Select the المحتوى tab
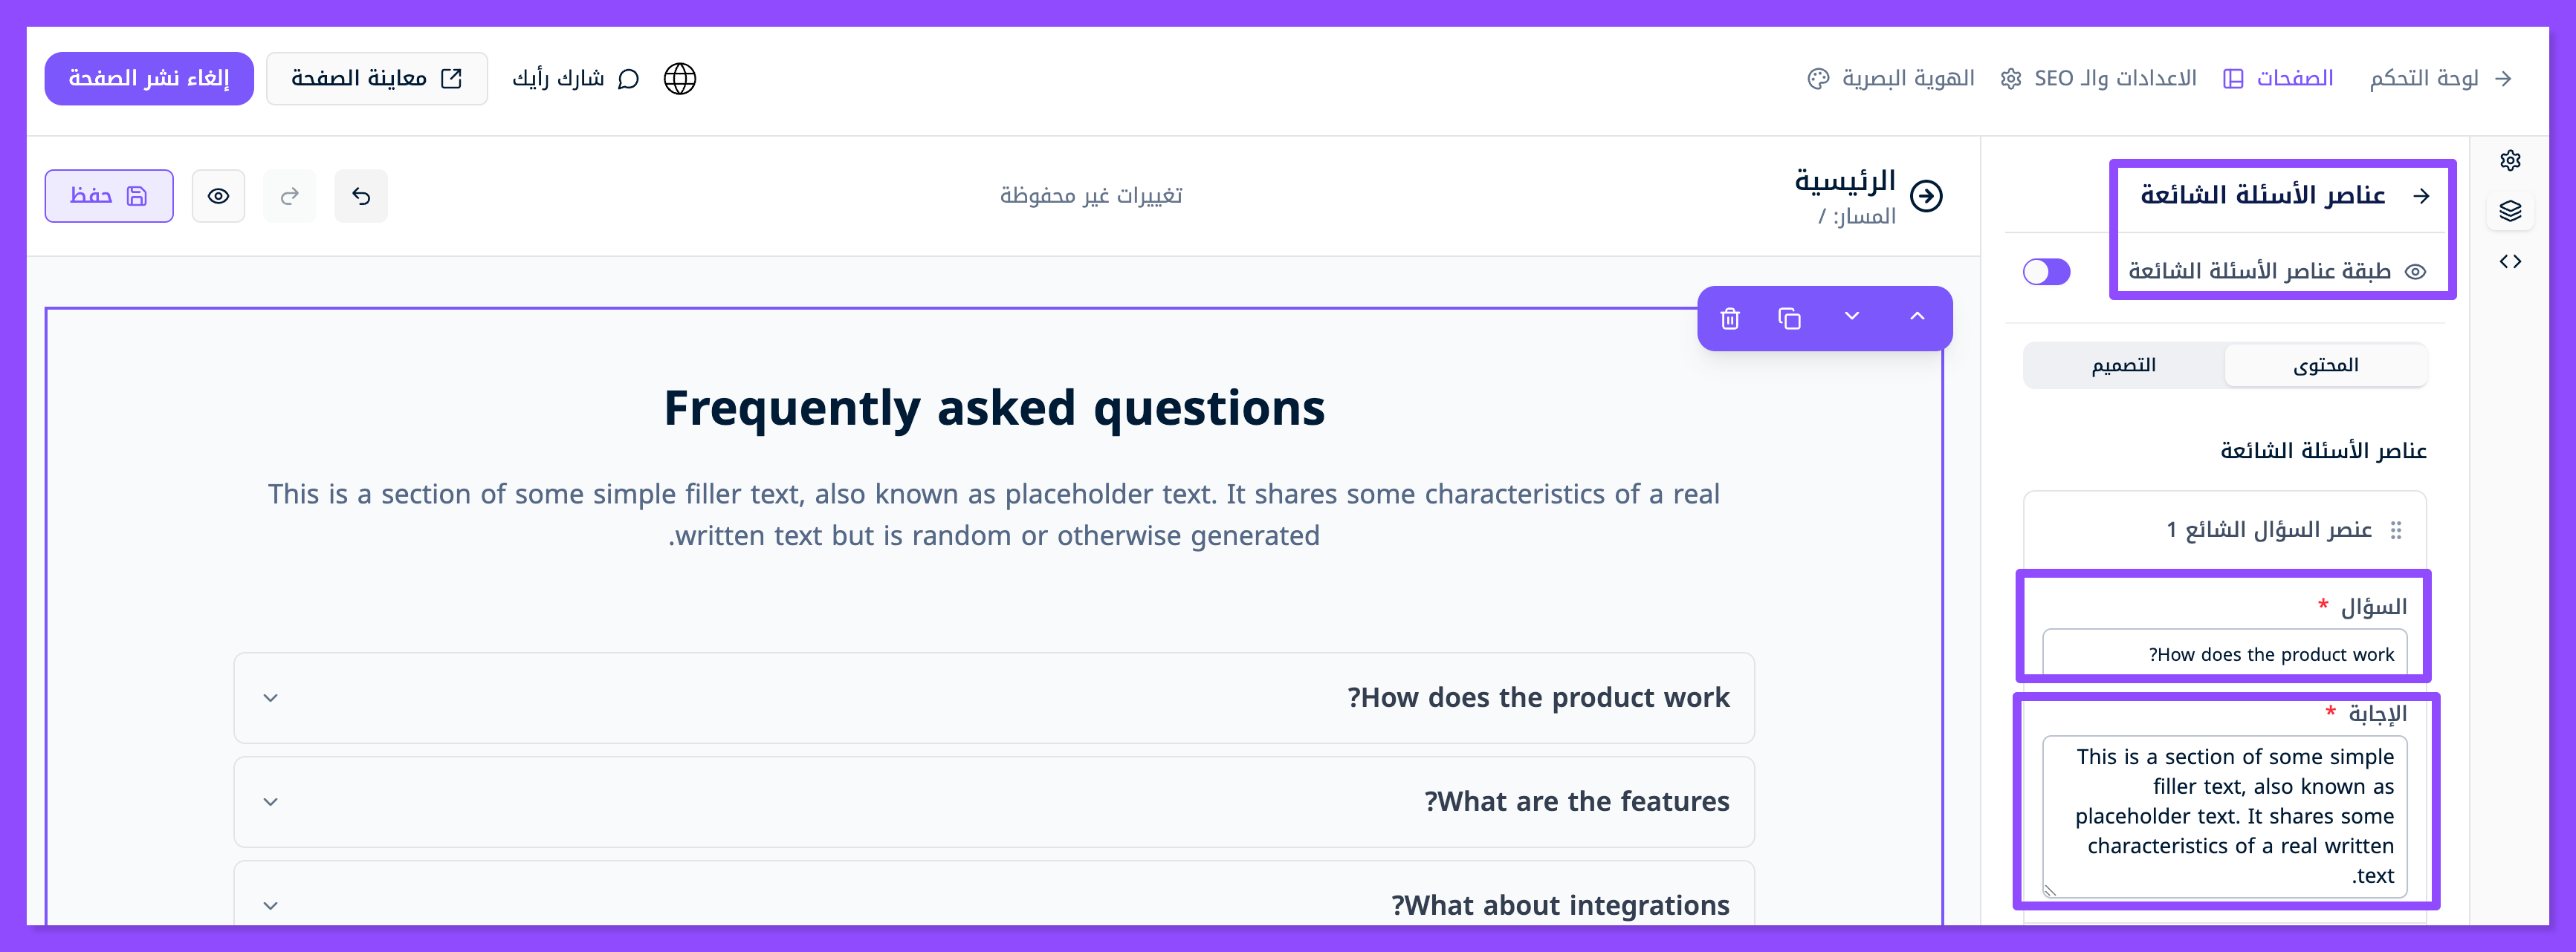The height and width of the screenshot is (952, 2576). pyautogui.click(x=2325, y=365)
